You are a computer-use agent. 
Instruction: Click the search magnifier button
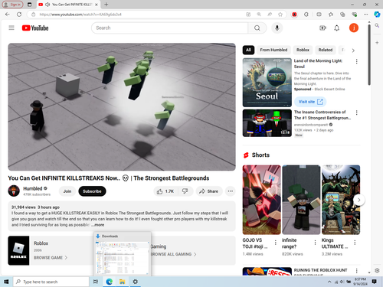coord(257,28)
